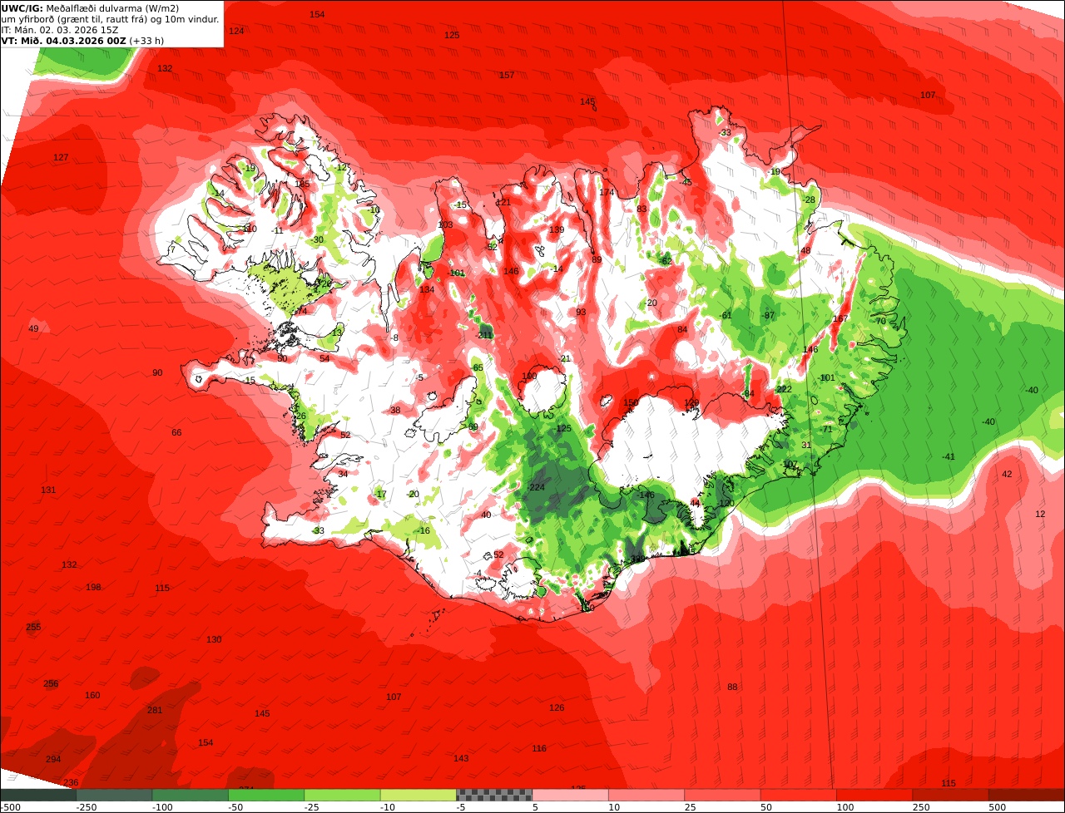Viewport: 1065px width, 813px height.
Task: Click the map value 143
Action: coord(461,758)
